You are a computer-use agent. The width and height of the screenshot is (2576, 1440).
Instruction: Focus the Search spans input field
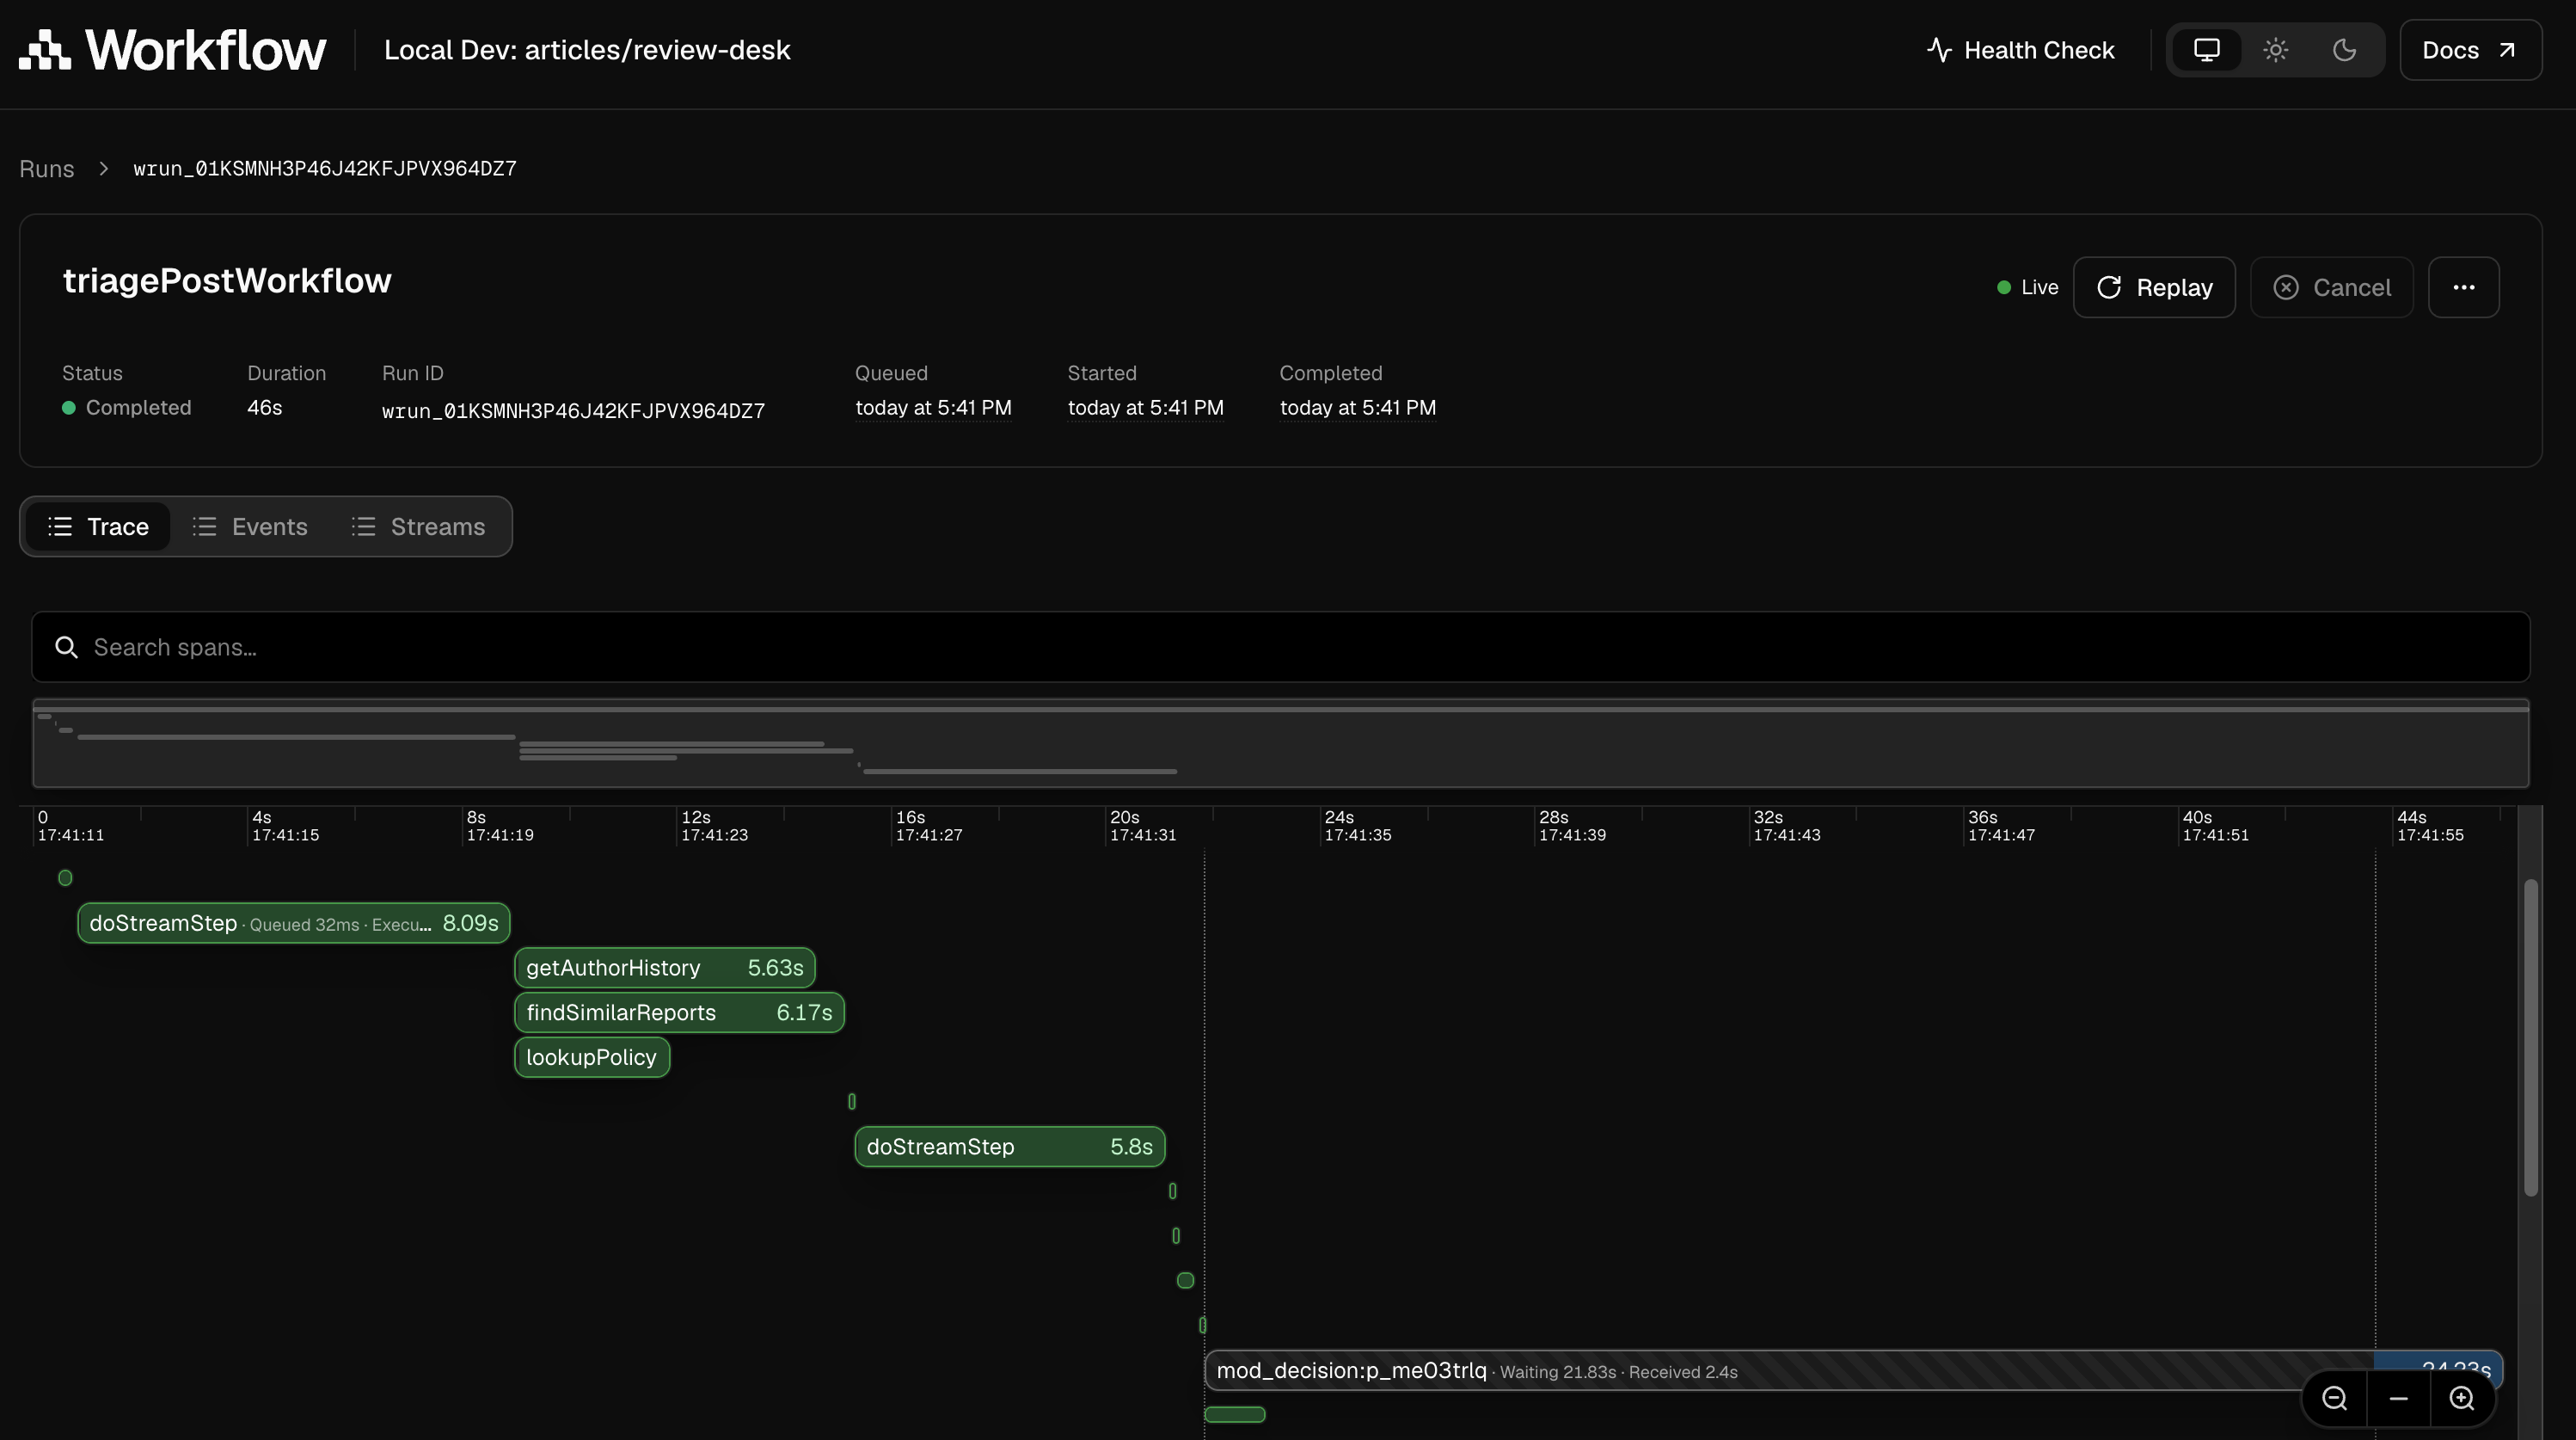[1281, 648]
